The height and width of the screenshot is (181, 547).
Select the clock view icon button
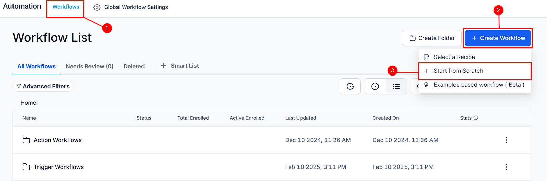click(x=375, y=86)
